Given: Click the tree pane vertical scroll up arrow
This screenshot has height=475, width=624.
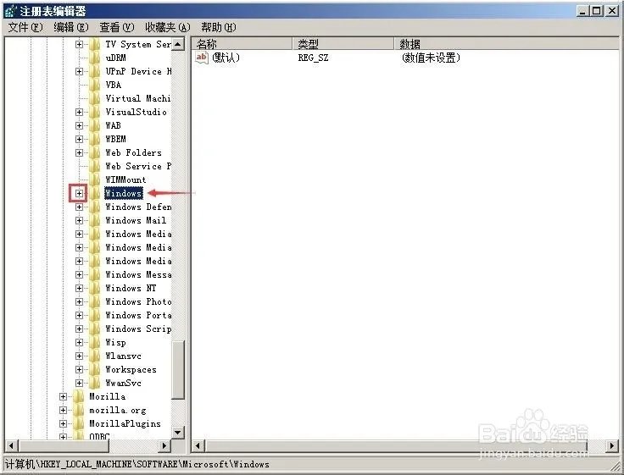Looking at the screenshot, I should click(x=178, y=44).
